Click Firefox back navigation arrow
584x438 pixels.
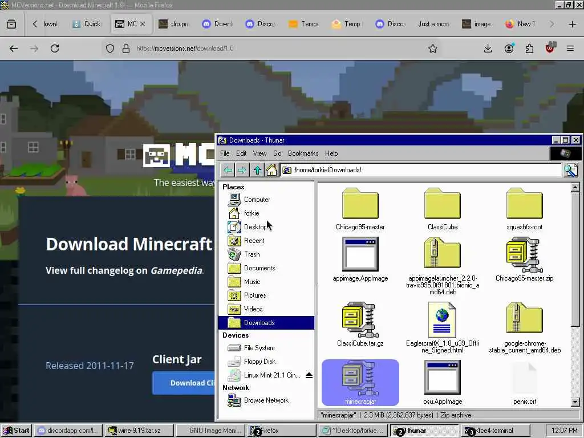point(14,48)
